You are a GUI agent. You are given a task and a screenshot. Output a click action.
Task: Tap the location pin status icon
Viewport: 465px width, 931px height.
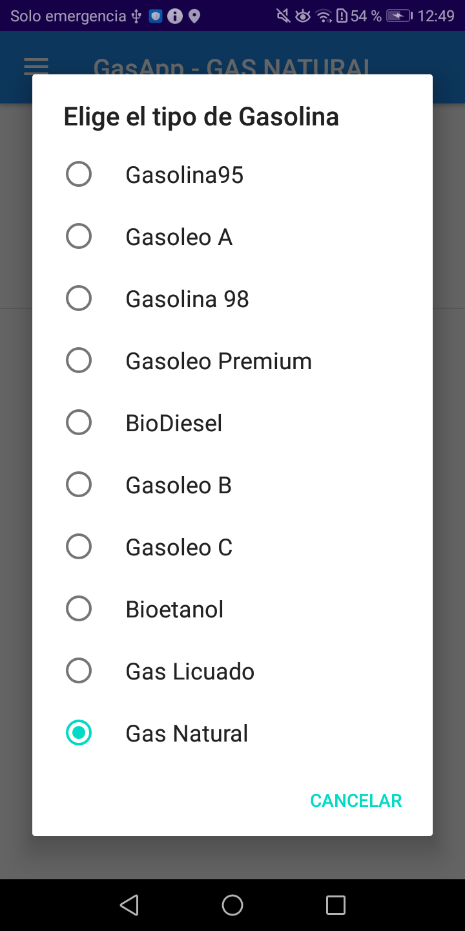(x=194, y=16)
